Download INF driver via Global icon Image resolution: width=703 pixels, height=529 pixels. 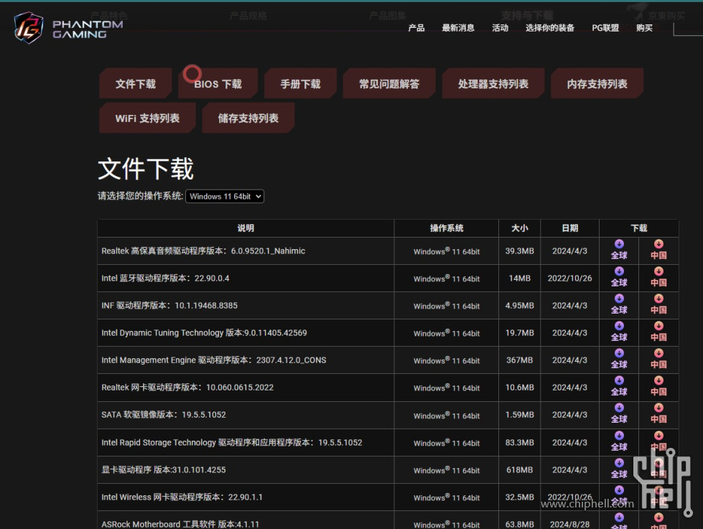619,304
